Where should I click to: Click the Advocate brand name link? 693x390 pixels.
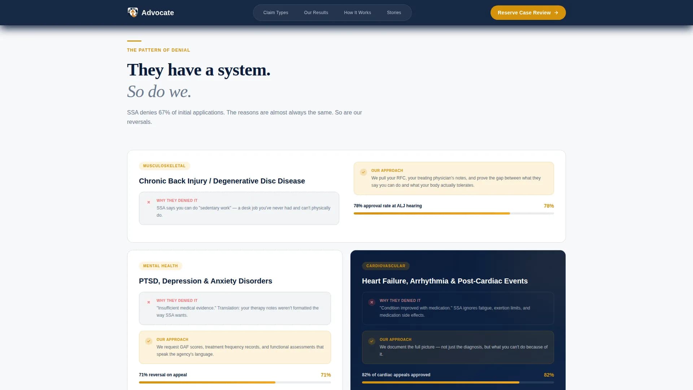(158, 12)
